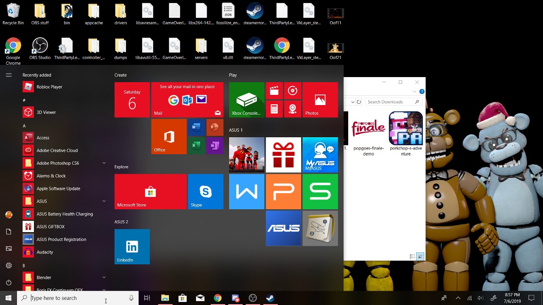Open the Camera small tile

(292, 109)
